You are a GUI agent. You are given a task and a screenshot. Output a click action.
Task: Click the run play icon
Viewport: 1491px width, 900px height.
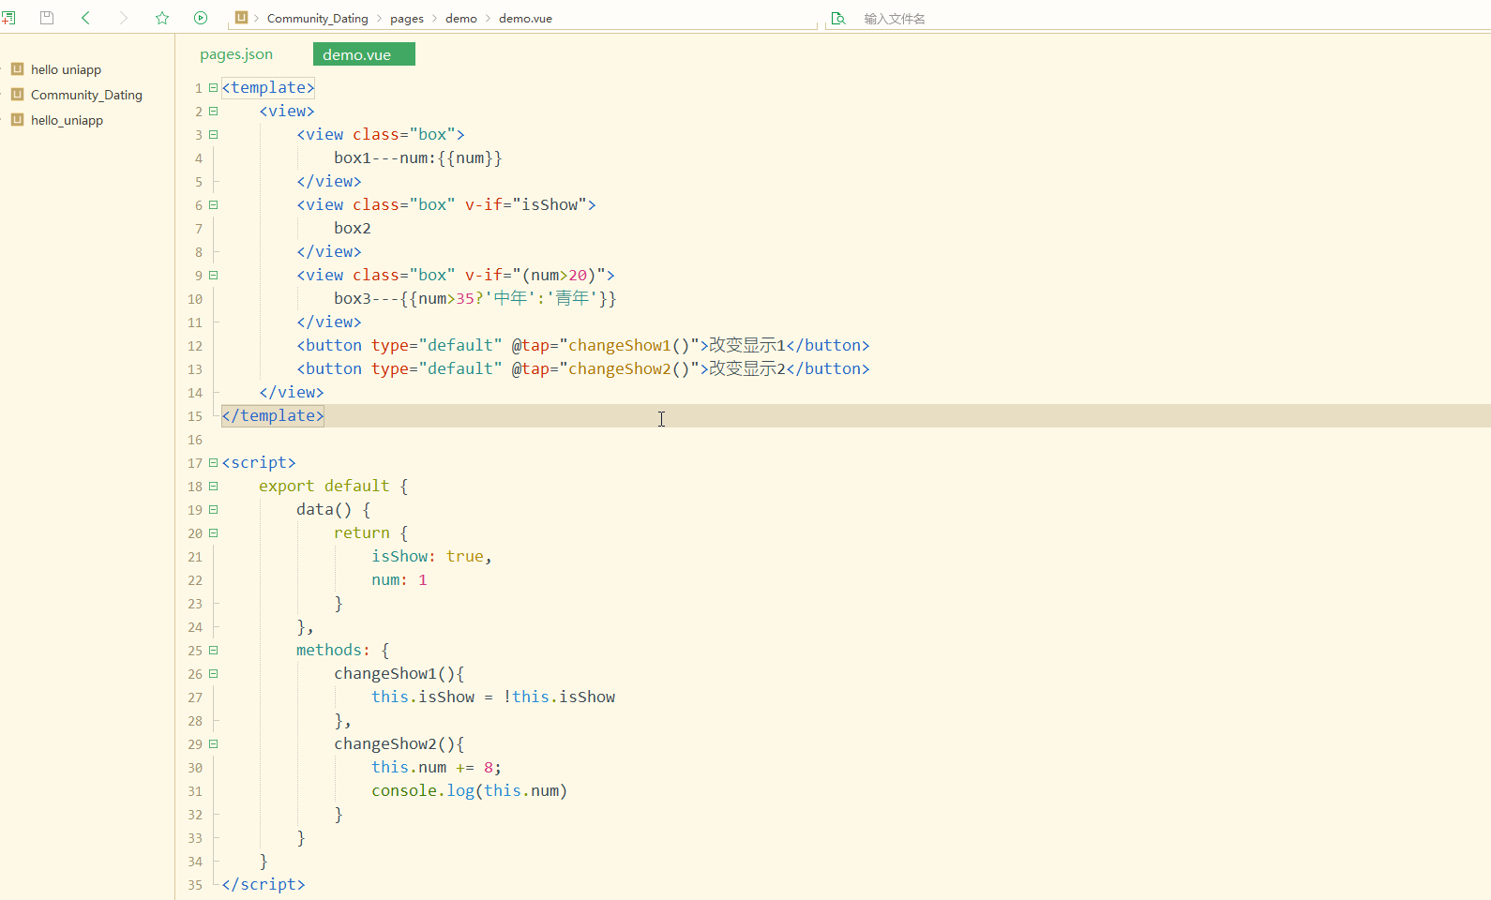point(201,18)
